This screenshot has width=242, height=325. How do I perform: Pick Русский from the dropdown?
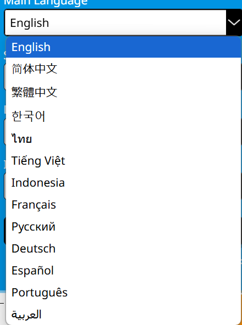click(x=123, y=227)
